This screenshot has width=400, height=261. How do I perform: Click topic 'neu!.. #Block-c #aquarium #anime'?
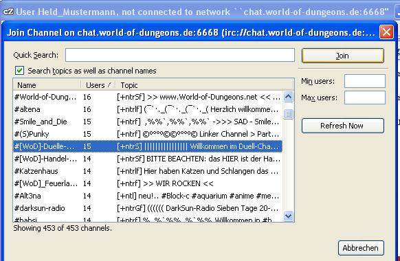tap(196, 196)
